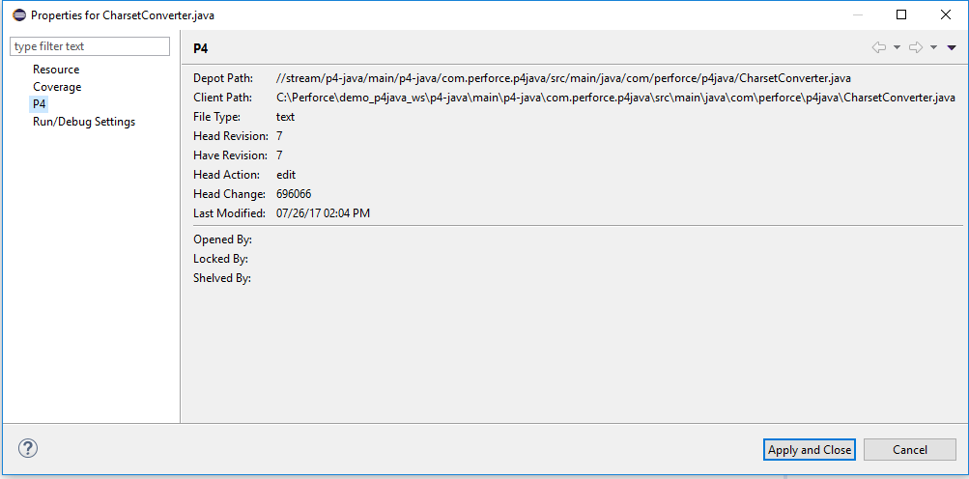Close the Properties dialog with X

tap(946, 14)
